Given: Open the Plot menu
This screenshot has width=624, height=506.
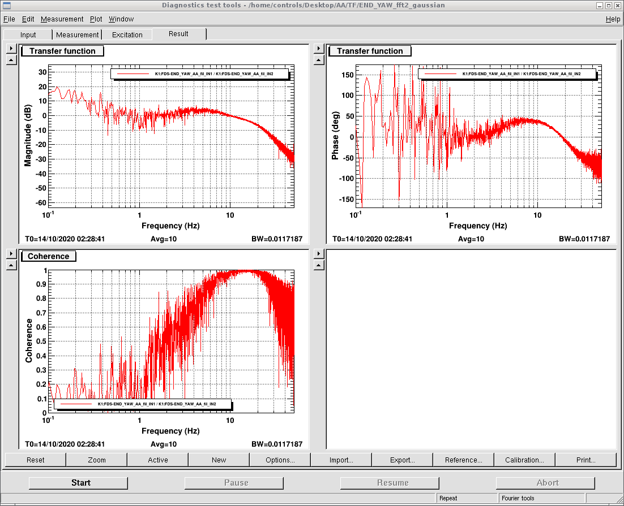Looking at the screenshot, I should point(96,19).
